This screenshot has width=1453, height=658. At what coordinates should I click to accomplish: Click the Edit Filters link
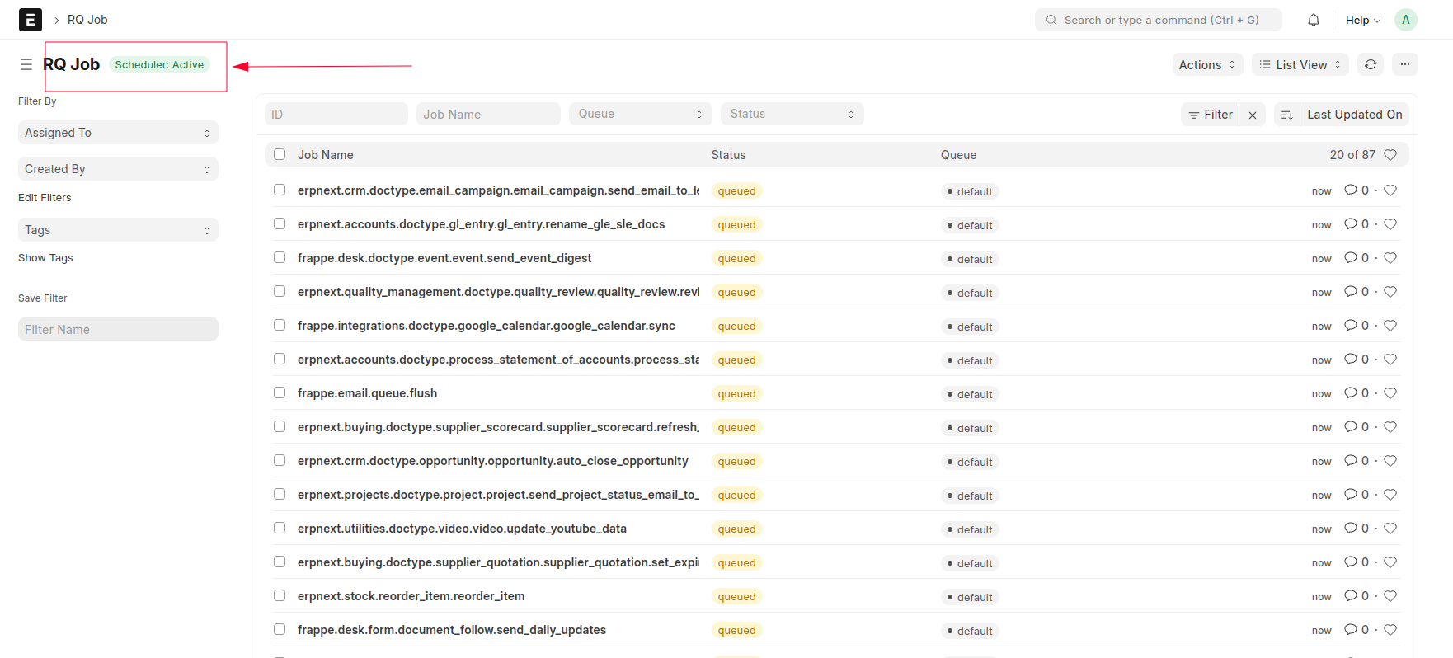tap(45, 198)
